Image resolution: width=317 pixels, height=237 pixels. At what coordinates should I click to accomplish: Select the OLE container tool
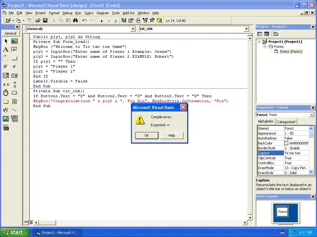(x=6, y=127)
